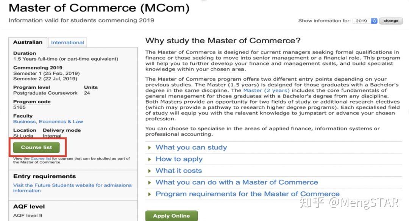This screenshot has width=409, height=221.
Task: Open the Business, Economics & Law faculty link
Action: pyautogui.click(x=48, y=122)
